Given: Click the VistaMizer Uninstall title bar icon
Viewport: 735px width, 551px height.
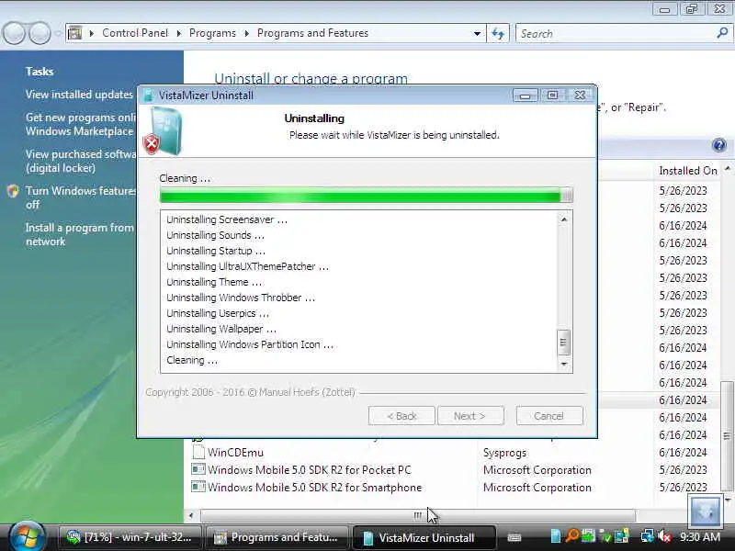Looking at the screenshot, I should (149, 96).
